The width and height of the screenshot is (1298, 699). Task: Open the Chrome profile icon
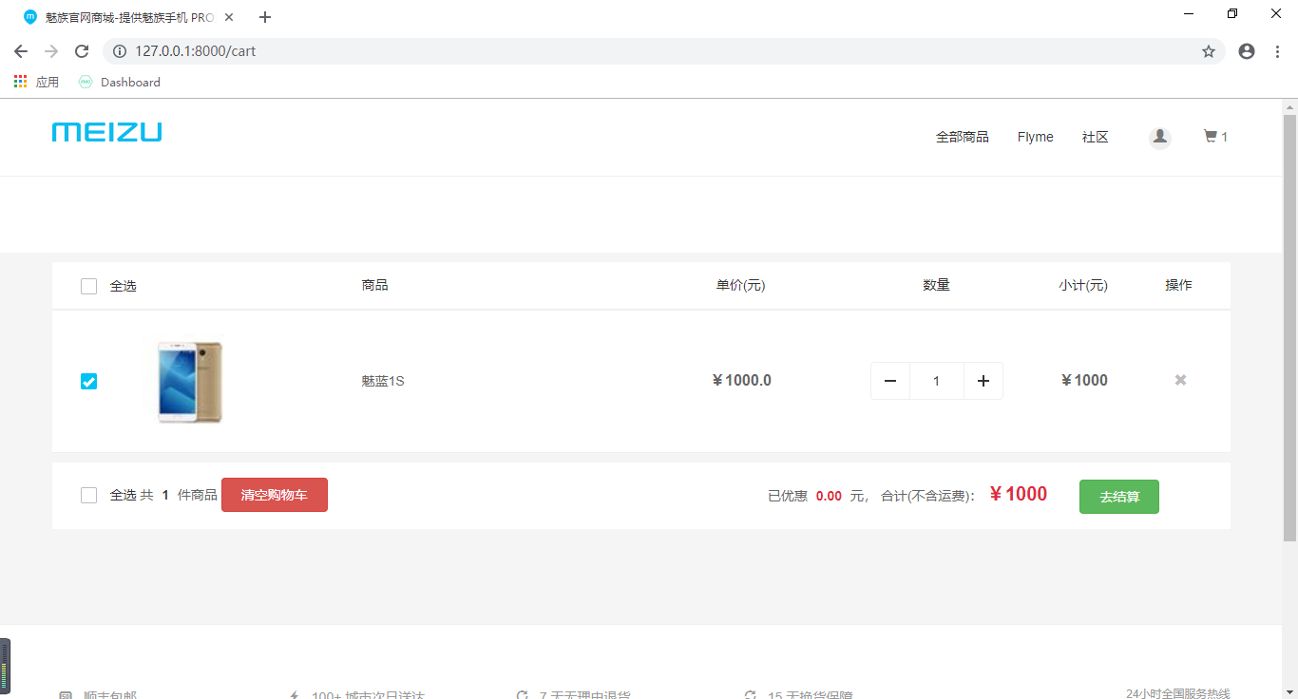point(1247,51)
